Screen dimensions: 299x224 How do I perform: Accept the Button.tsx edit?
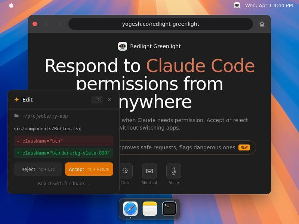89,169
